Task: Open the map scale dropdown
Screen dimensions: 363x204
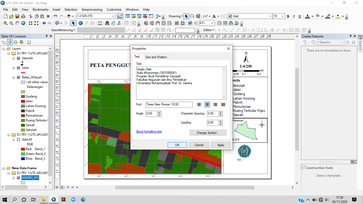Action: click(x=113, y=16)
